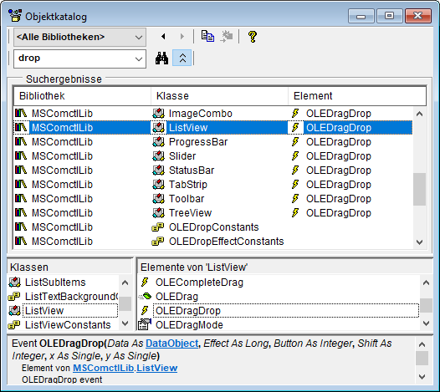Select OLEDropEffectConstants in search results
This screenshot has height=392, width=440.
213,242
